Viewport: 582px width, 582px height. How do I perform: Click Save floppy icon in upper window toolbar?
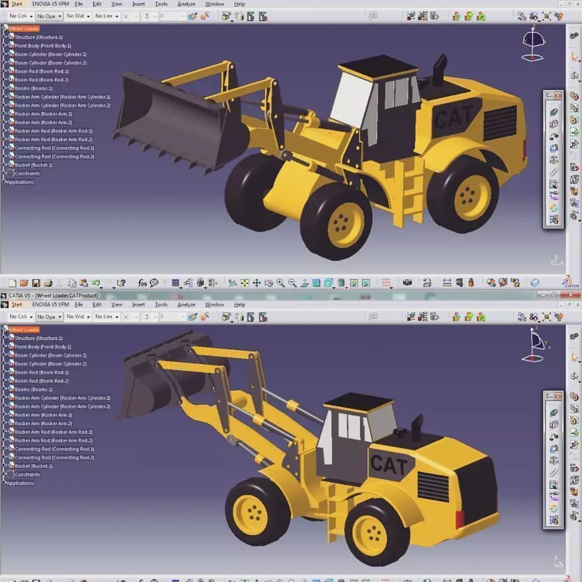pos(36,283)
